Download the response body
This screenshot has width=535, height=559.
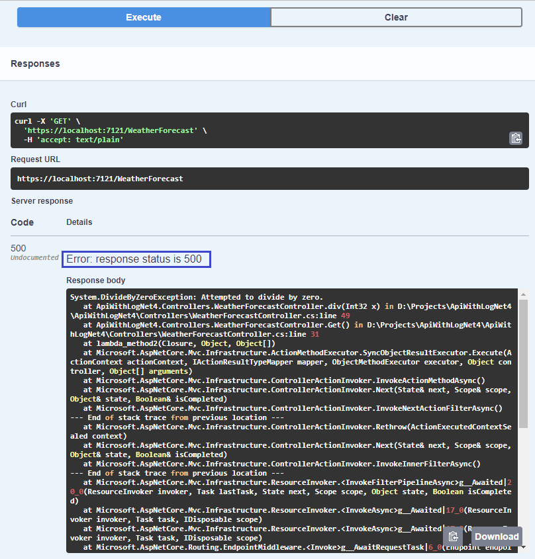point(497,537)
